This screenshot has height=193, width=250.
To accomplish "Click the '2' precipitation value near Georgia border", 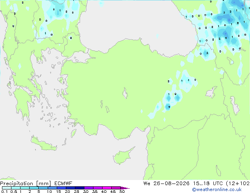I will point(207,53).
